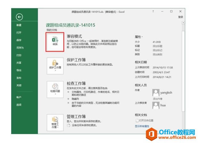
Task: Click Add category (添加类别) field
Action: [157, 55]
